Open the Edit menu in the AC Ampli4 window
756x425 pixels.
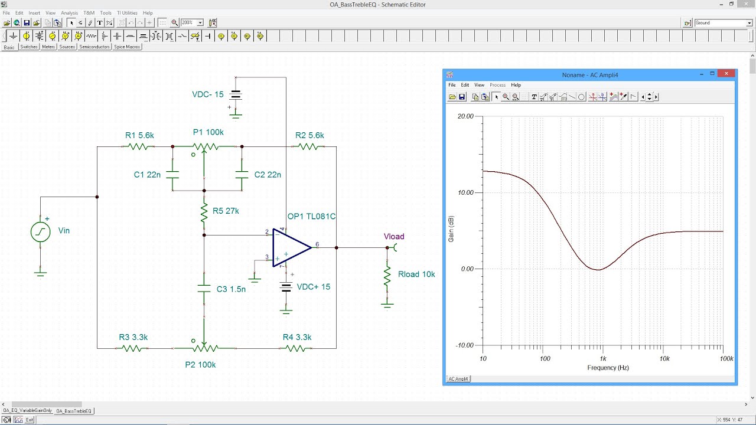click(x=465, y=85)
